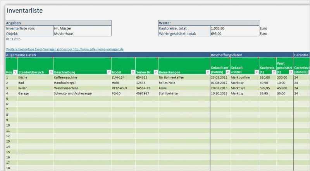Click serial number cell 34567-23

[x=147, y=88]
